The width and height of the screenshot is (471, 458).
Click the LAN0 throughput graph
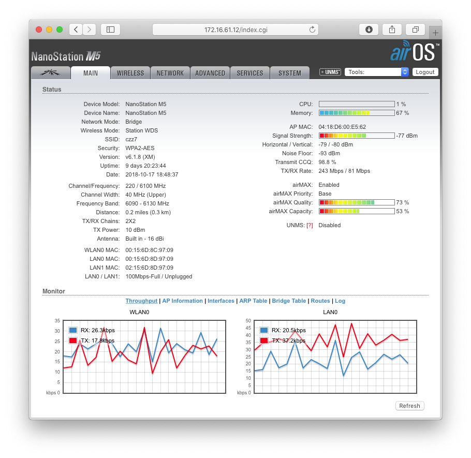335,357
